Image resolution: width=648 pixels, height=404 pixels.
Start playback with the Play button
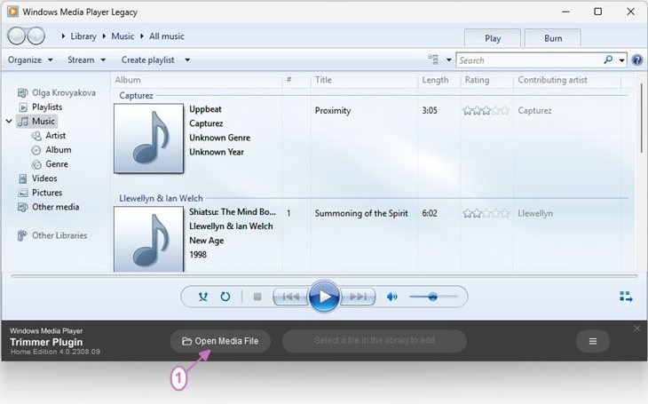324,297
